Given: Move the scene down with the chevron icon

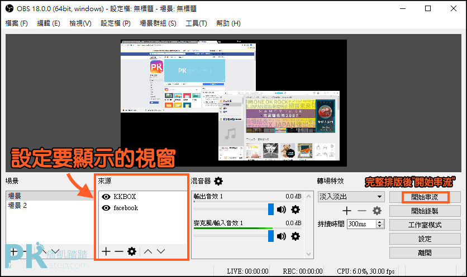Looking at the screenshot, I should click(x=55, y=251).
